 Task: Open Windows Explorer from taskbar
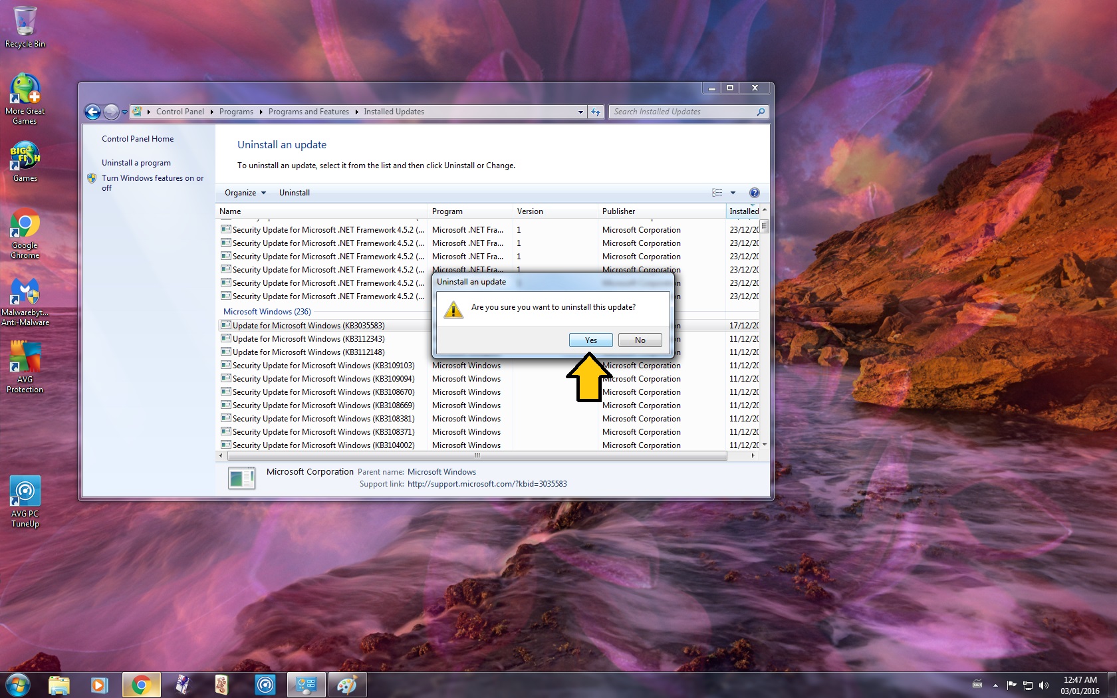pyautogui.click(x=59, y=685)
